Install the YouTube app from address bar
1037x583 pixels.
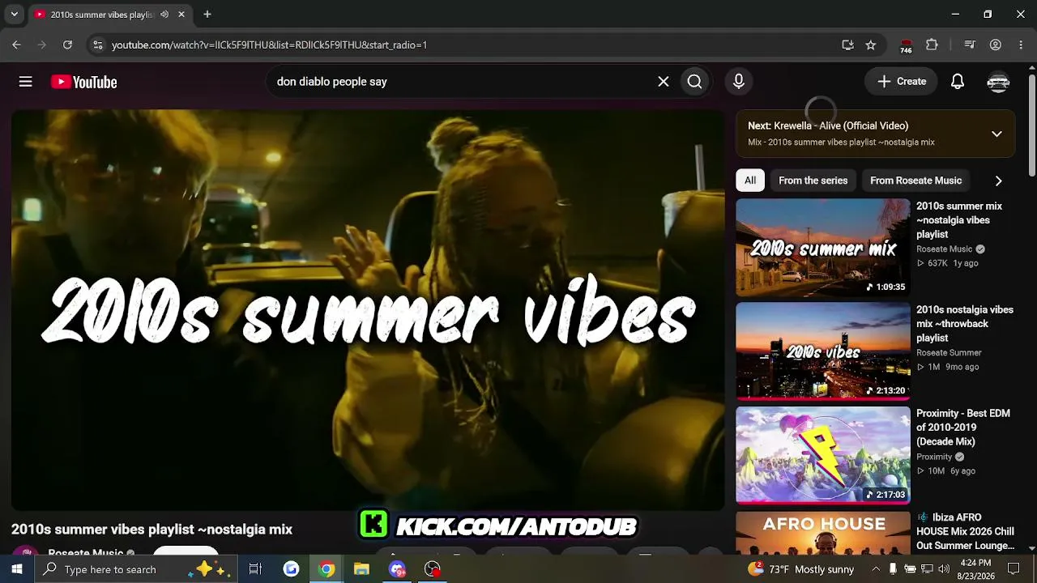(847, 45)
